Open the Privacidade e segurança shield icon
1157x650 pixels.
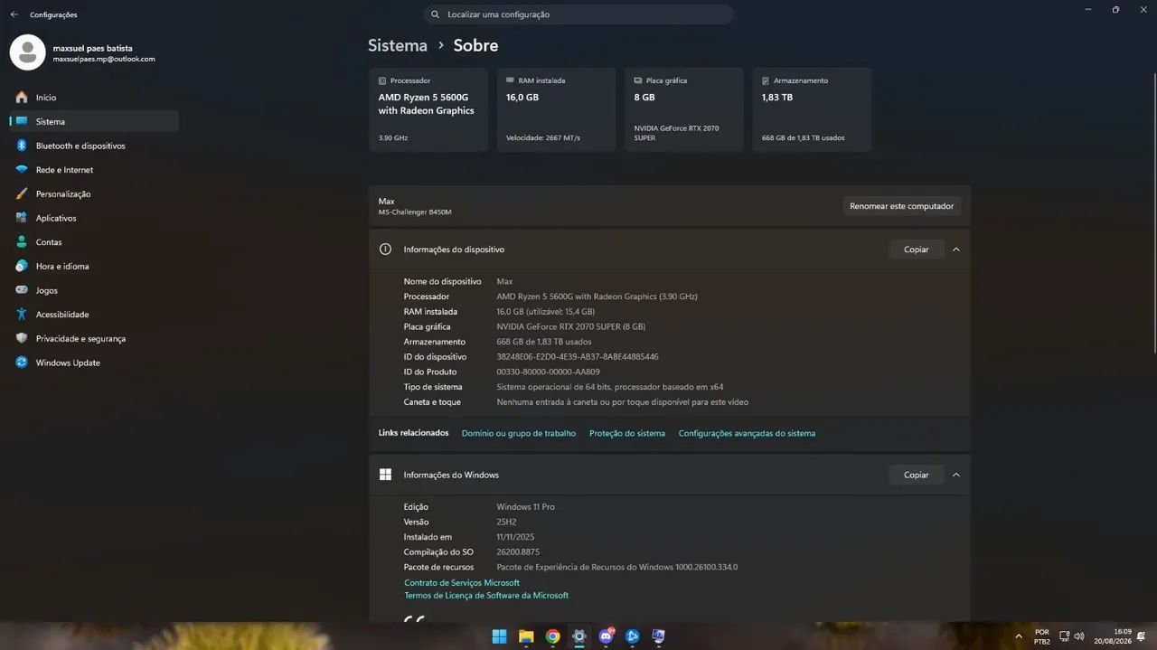click(22, 338)
